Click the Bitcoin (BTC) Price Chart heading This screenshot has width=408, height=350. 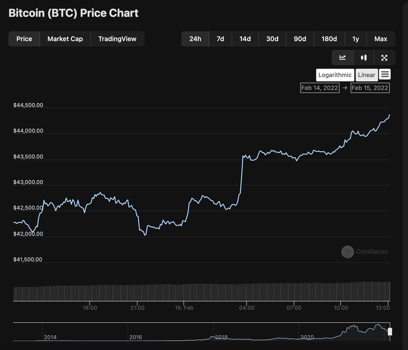[73, 13]
